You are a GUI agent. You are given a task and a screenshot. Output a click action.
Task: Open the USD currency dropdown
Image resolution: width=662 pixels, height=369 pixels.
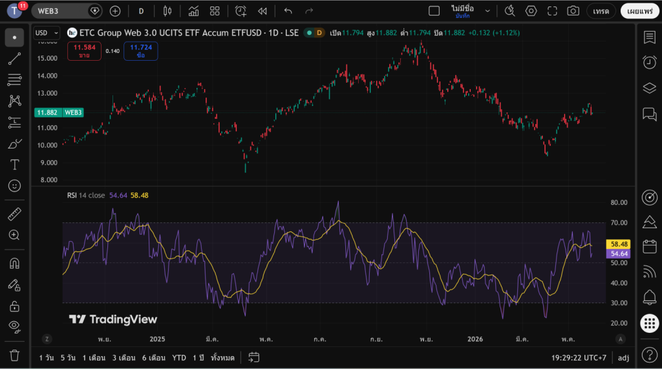[x=47, y=33]
